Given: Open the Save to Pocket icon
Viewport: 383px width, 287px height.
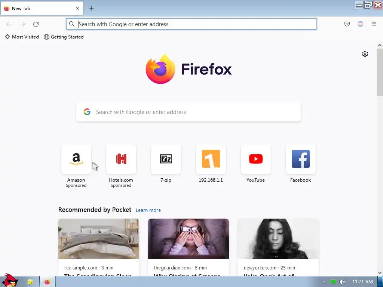Looking at the screenshot, I should (x=347, y=24).
